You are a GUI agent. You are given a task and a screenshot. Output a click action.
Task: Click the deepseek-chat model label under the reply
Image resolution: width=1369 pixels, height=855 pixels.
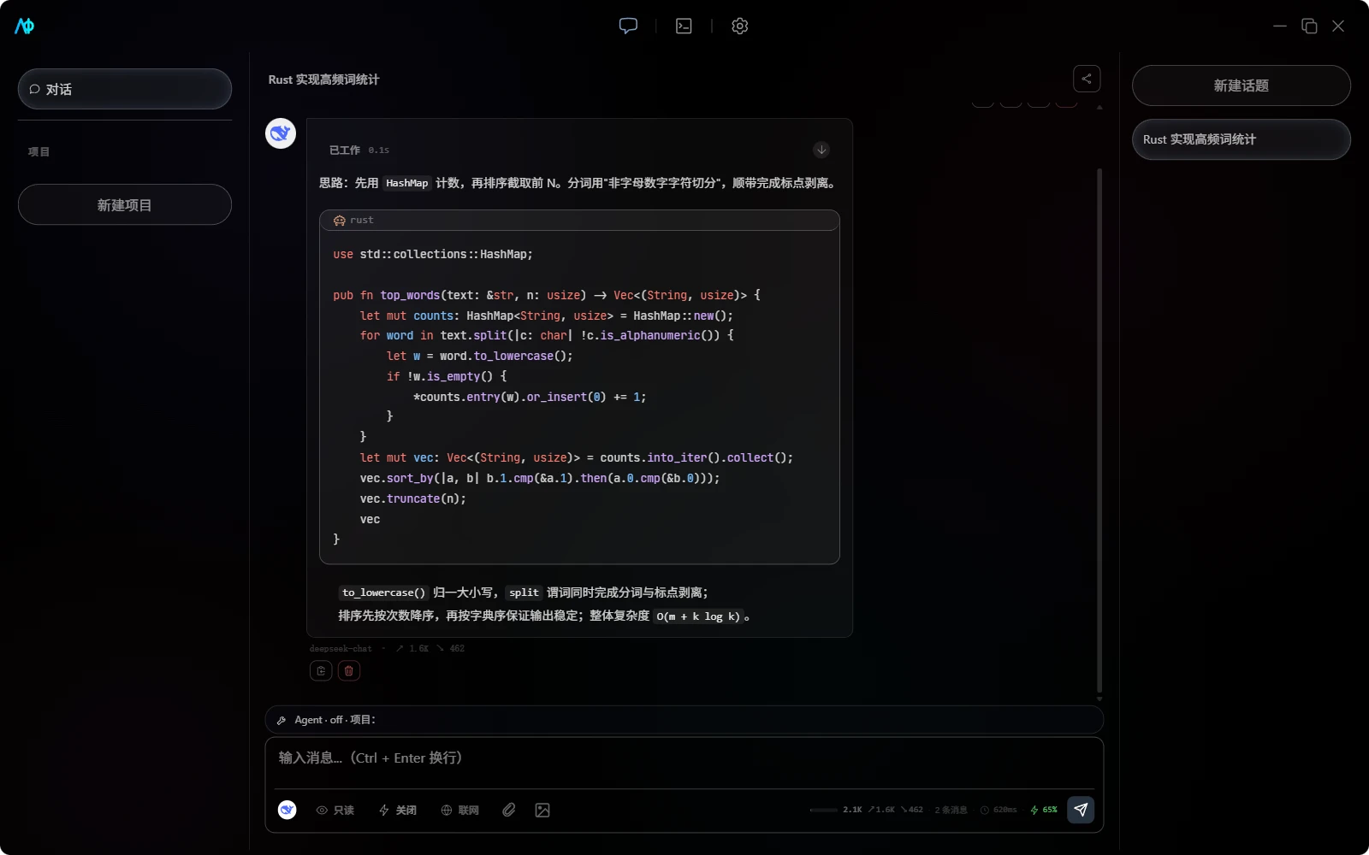click(x=341, y=649)
